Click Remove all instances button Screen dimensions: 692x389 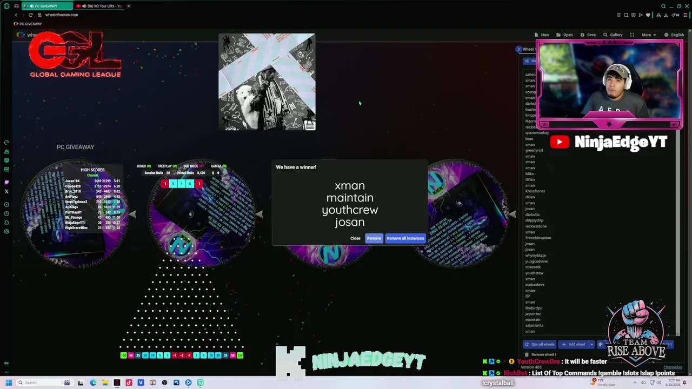405,238
